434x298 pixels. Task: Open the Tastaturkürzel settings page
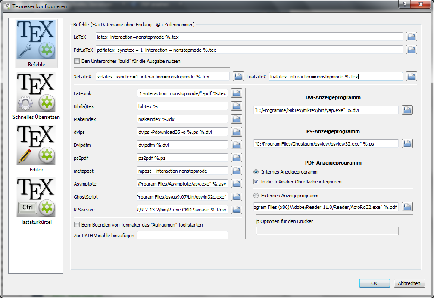[36, 201]
